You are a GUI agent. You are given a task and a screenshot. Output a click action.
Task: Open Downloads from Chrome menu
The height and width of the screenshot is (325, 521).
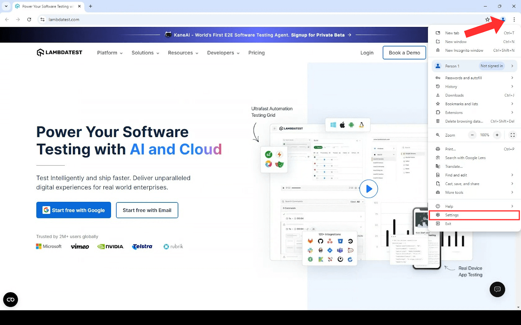click(474, 95)
